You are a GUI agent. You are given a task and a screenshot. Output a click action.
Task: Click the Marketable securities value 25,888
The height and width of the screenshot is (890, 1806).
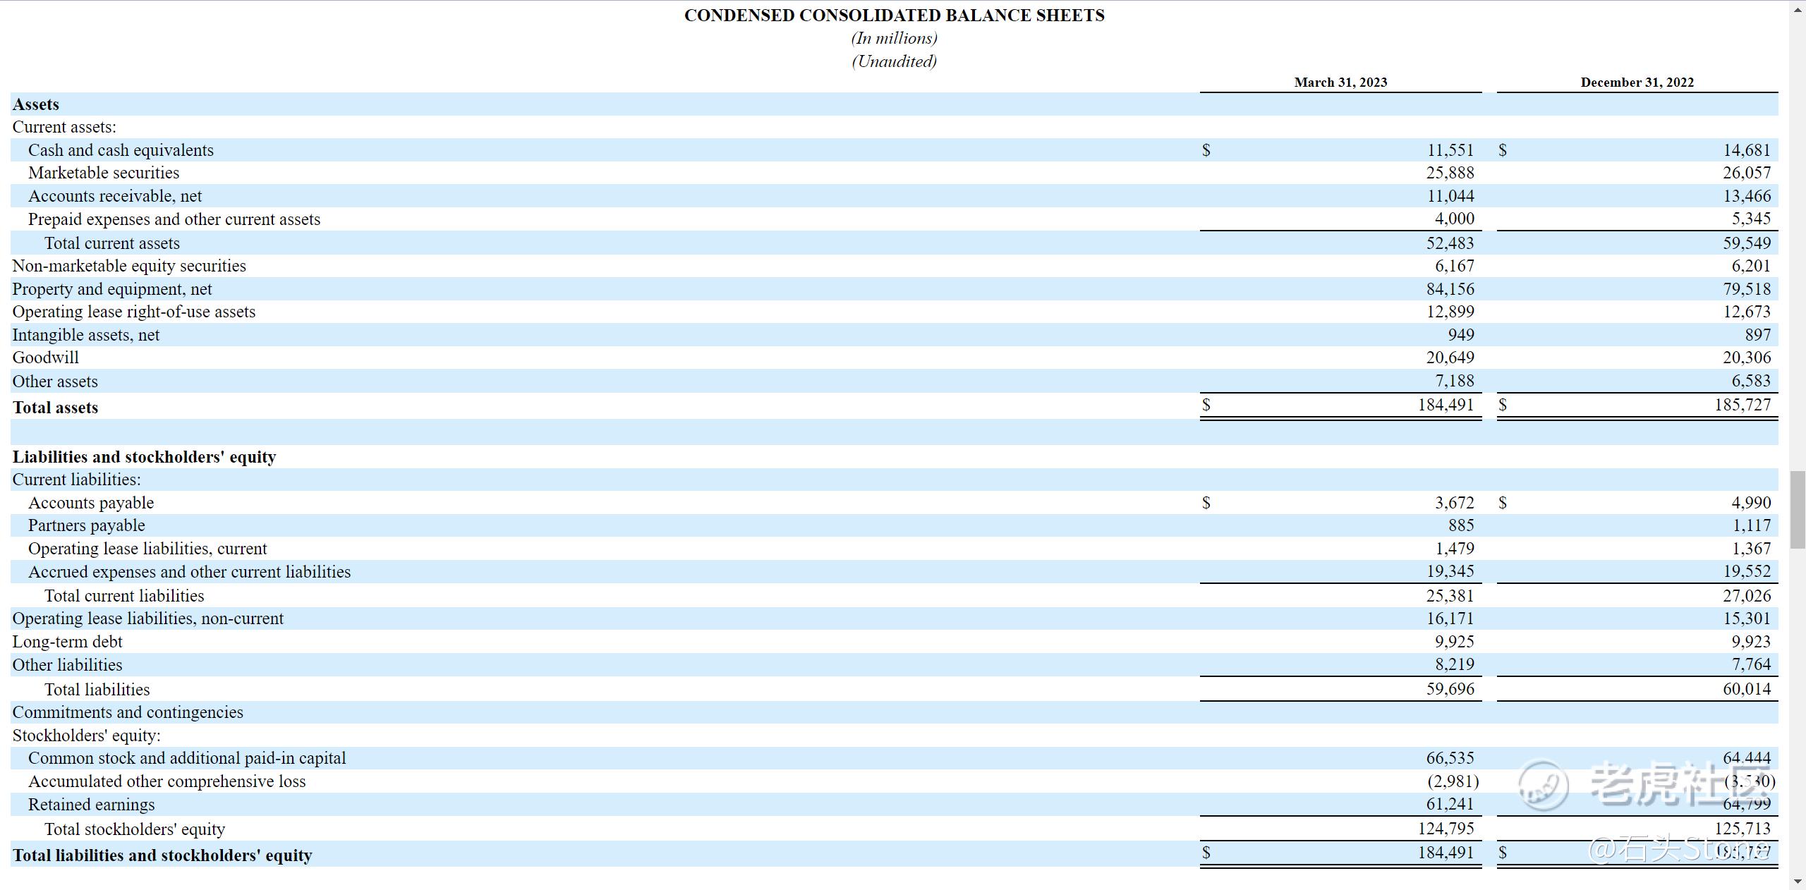tap(1450, 173)
